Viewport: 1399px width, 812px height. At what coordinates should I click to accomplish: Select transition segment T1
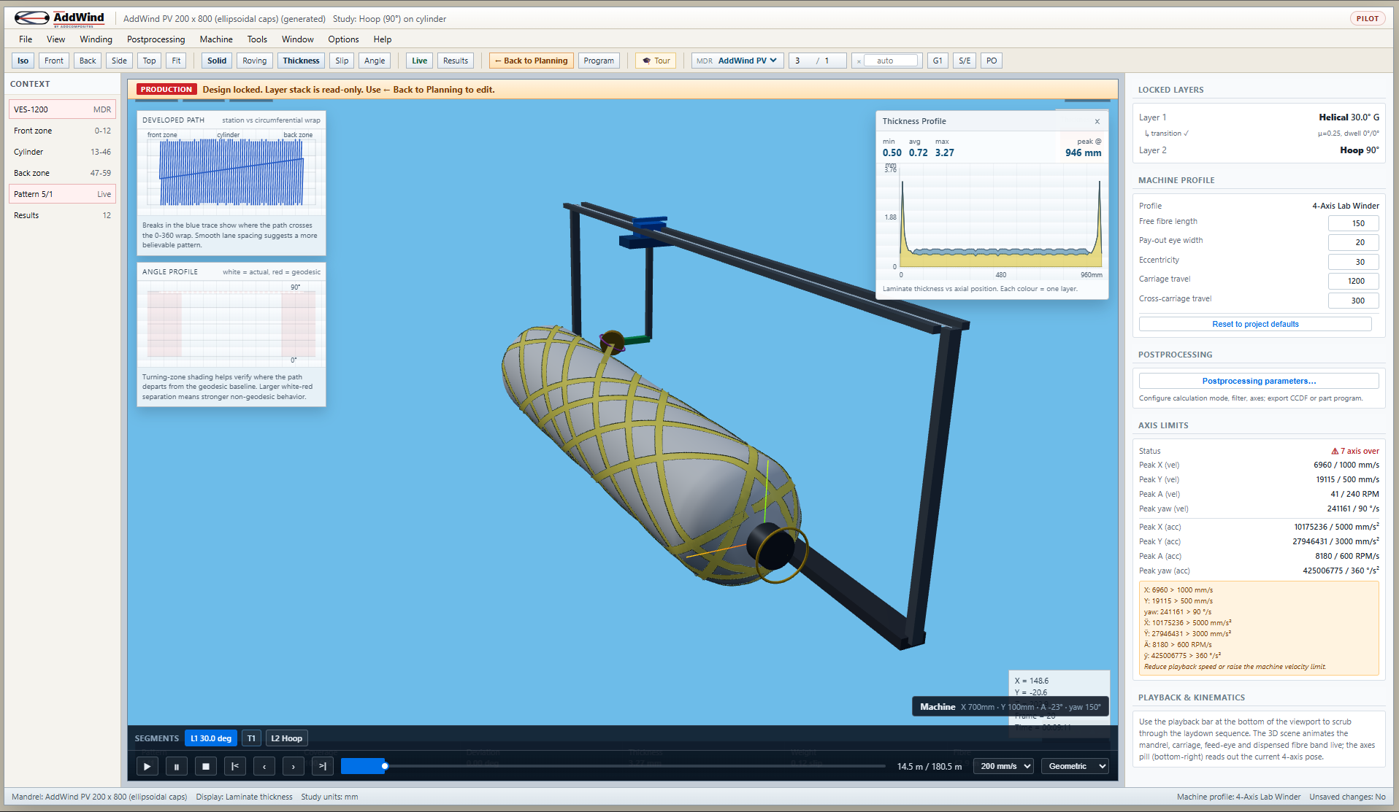[251, 738]
